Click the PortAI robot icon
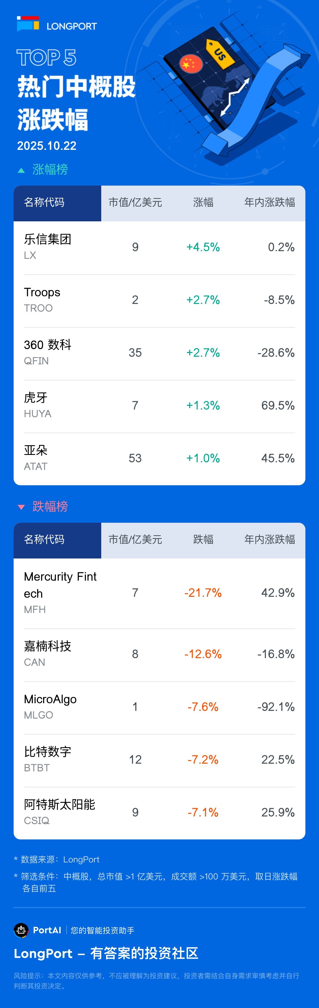The height and width of the screenshot is (1008, 319). pyautogui.click(x=21, y=930)
